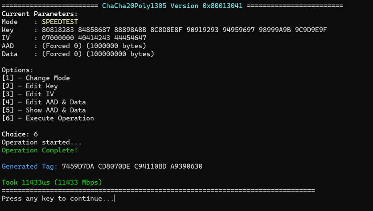373x211 pixels.
Task: Click the yellow SPEEDTEST mode value
Action: [x=60, y=22]
